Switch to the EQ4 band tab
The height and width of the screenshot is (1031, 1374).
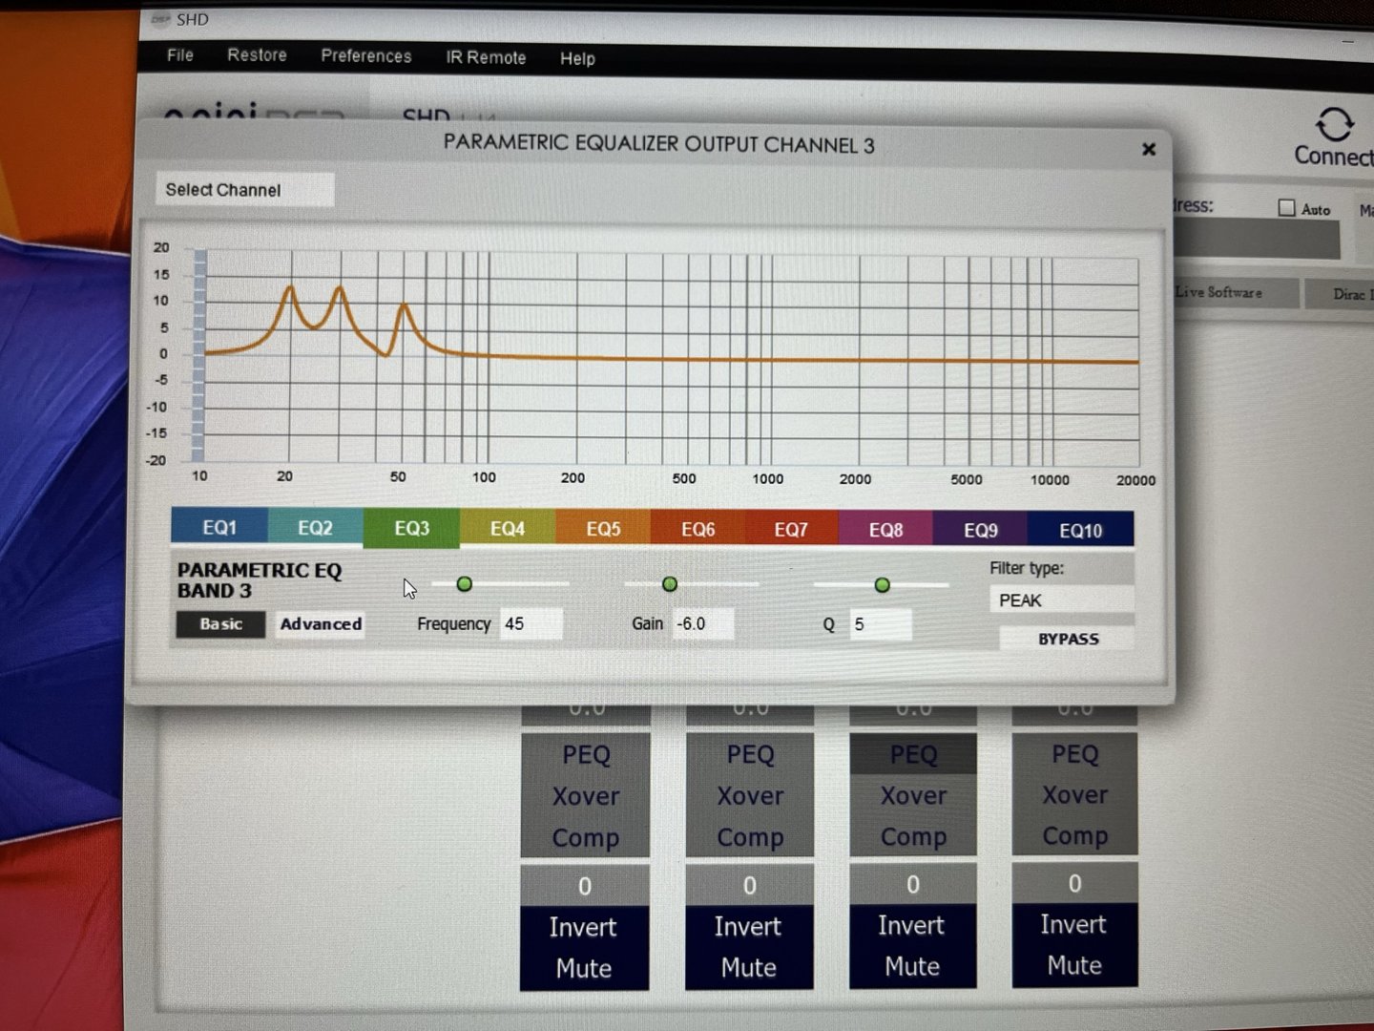[x=508, y=529]
